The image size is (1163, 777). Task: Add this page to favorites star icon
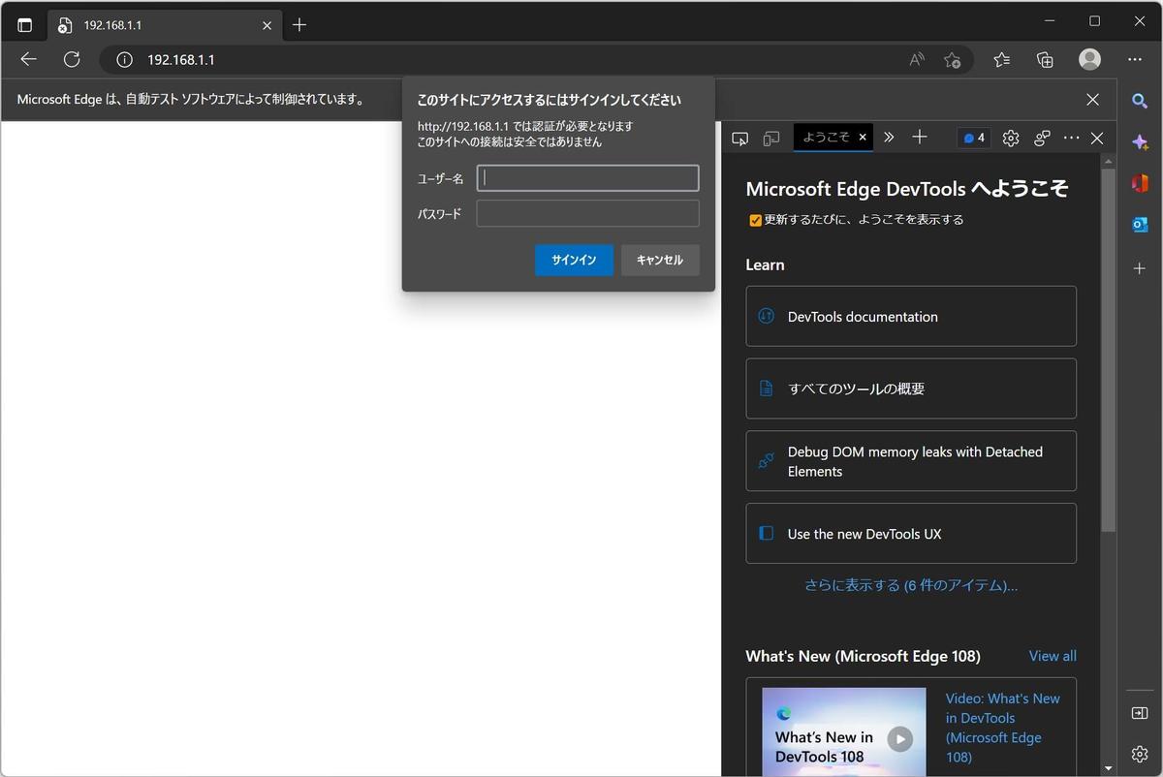[952, 60]
